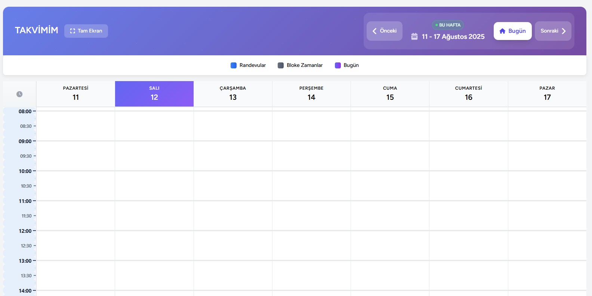Click the fullscreen expand icon
Viewport: 592px width, 296px height.
[x=73, y=31]
